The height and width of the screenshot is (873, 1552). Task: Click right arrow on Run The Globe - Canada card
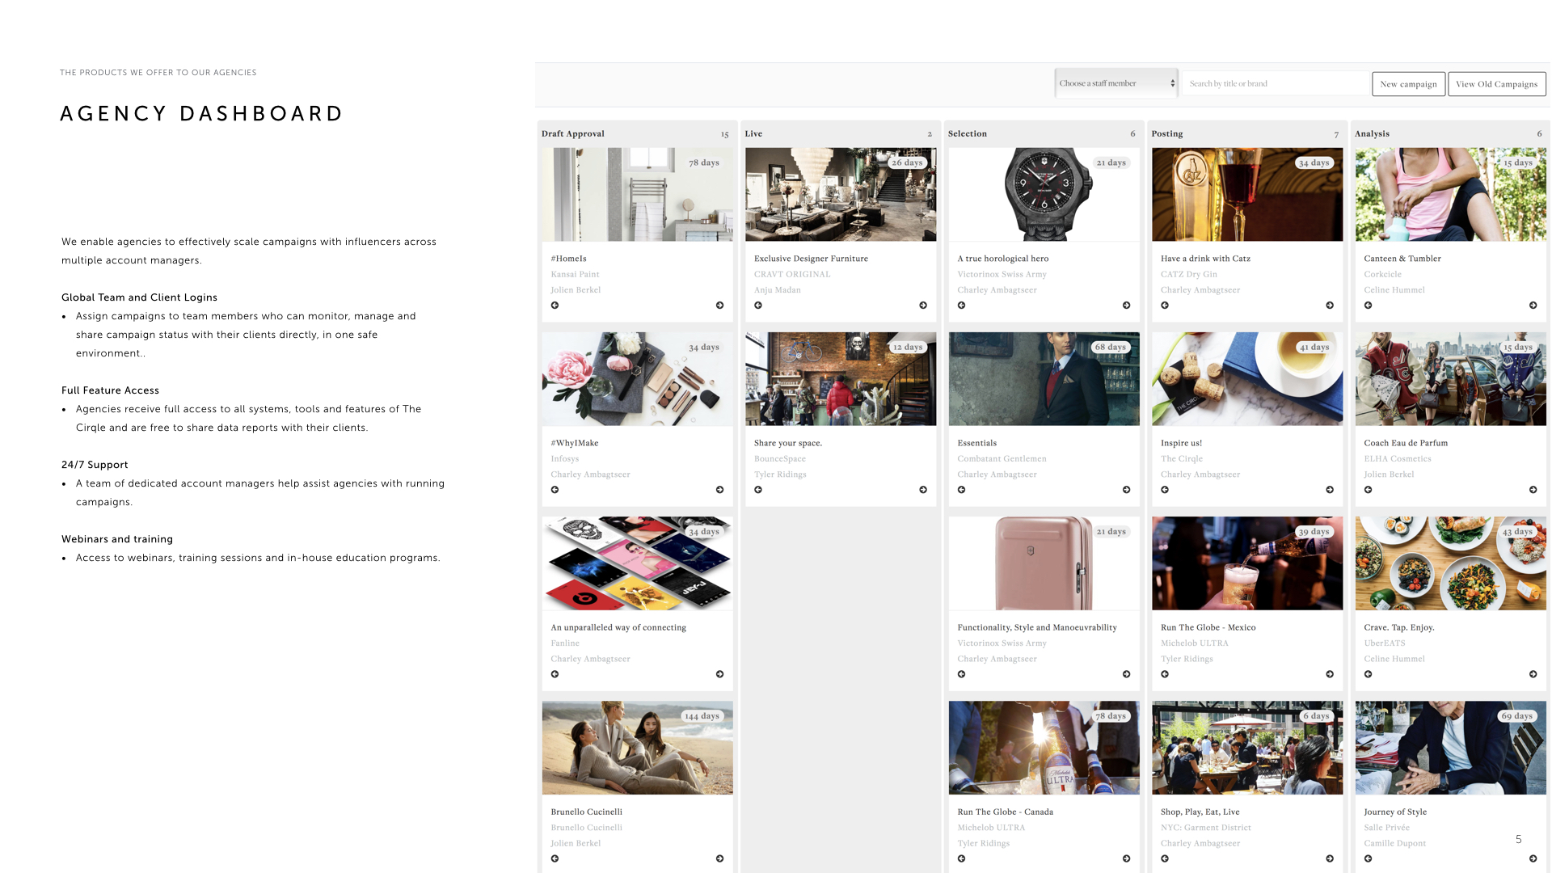coord(1126,858)
